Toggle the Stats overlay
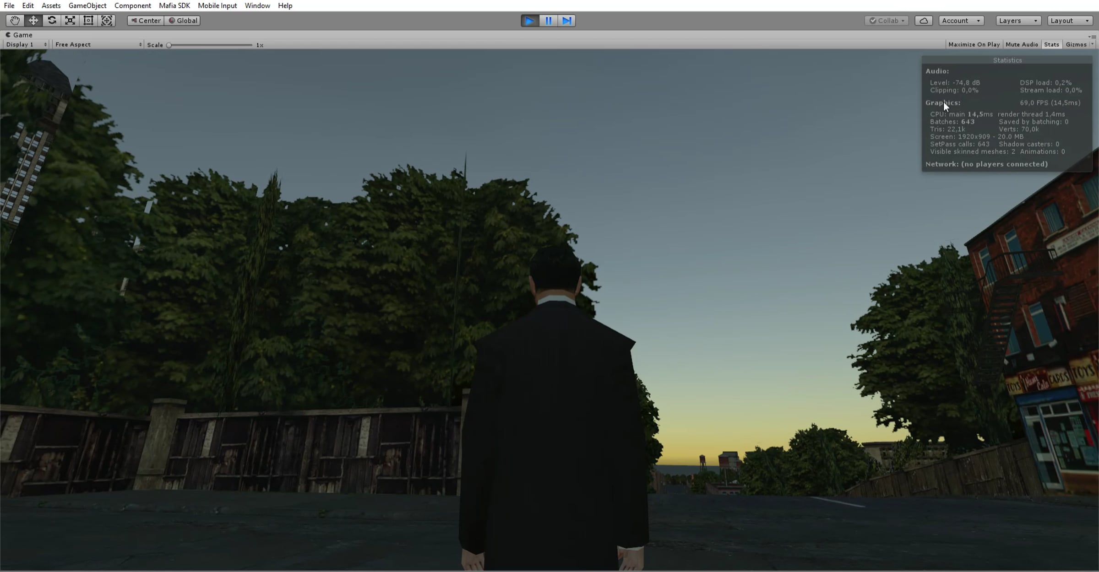Viewport: 1099px width, 572px height. point(1051,44)
